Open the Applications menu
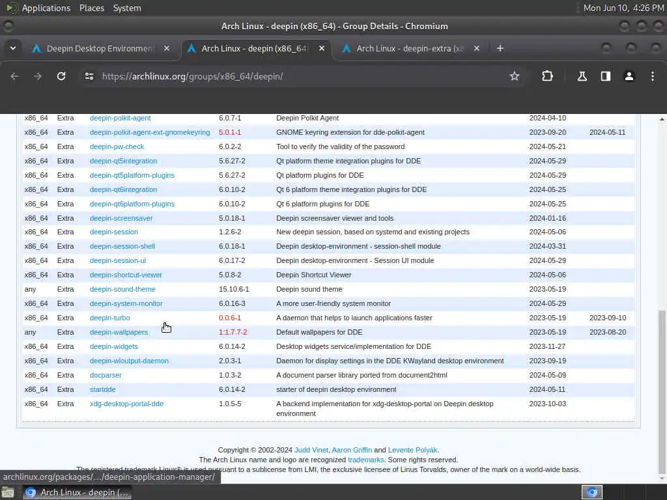 pos(46,8)
